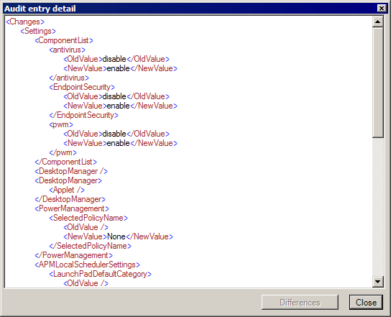Click the empty scrollbar track below thumb

tap(378, 207)
